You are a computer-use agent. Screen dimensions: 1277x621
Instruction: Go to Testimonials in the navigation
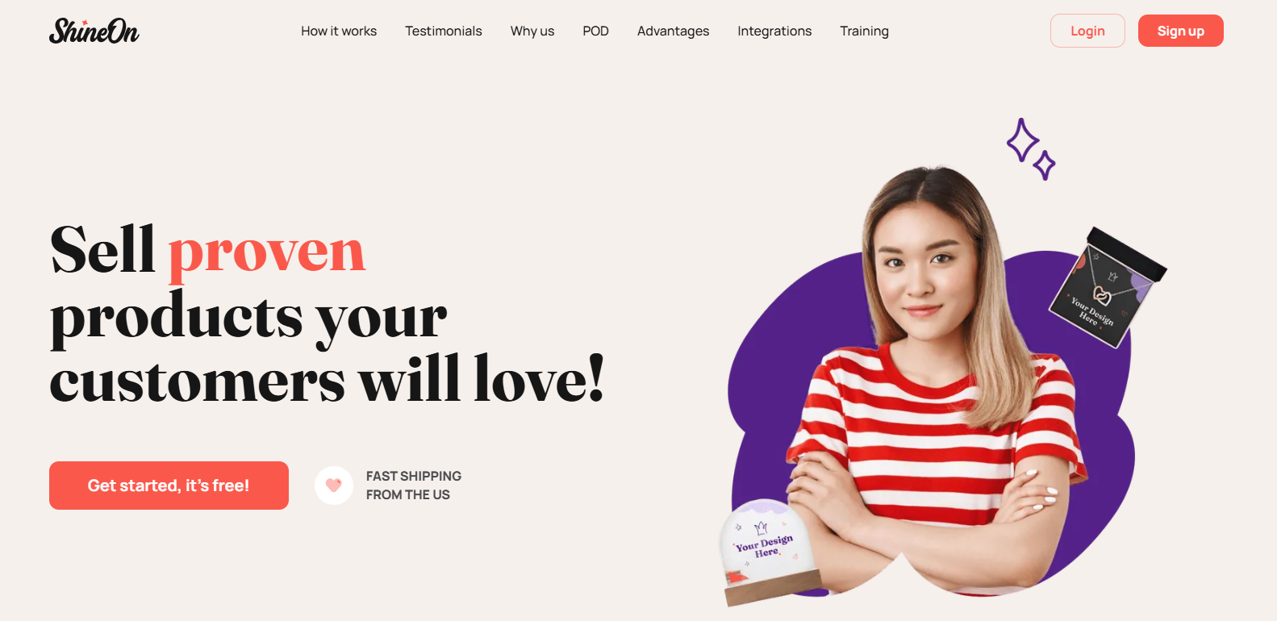pyautogui.click(x=444, y=31)
